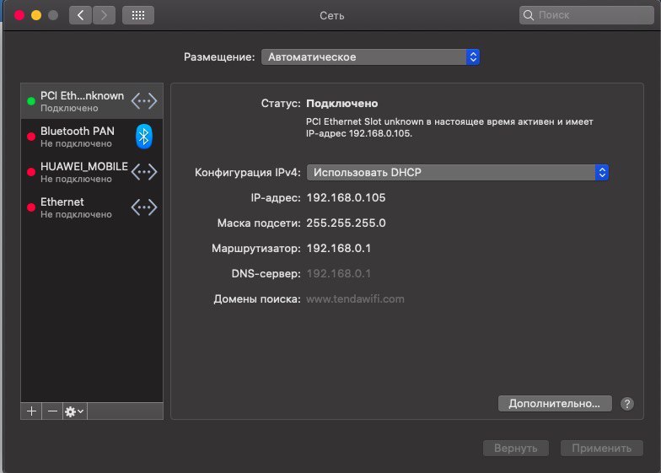Go forward with the right arrow button
The width and height of the screenshot is (661, 473).
pyautogui.click(x=105, y=15)
